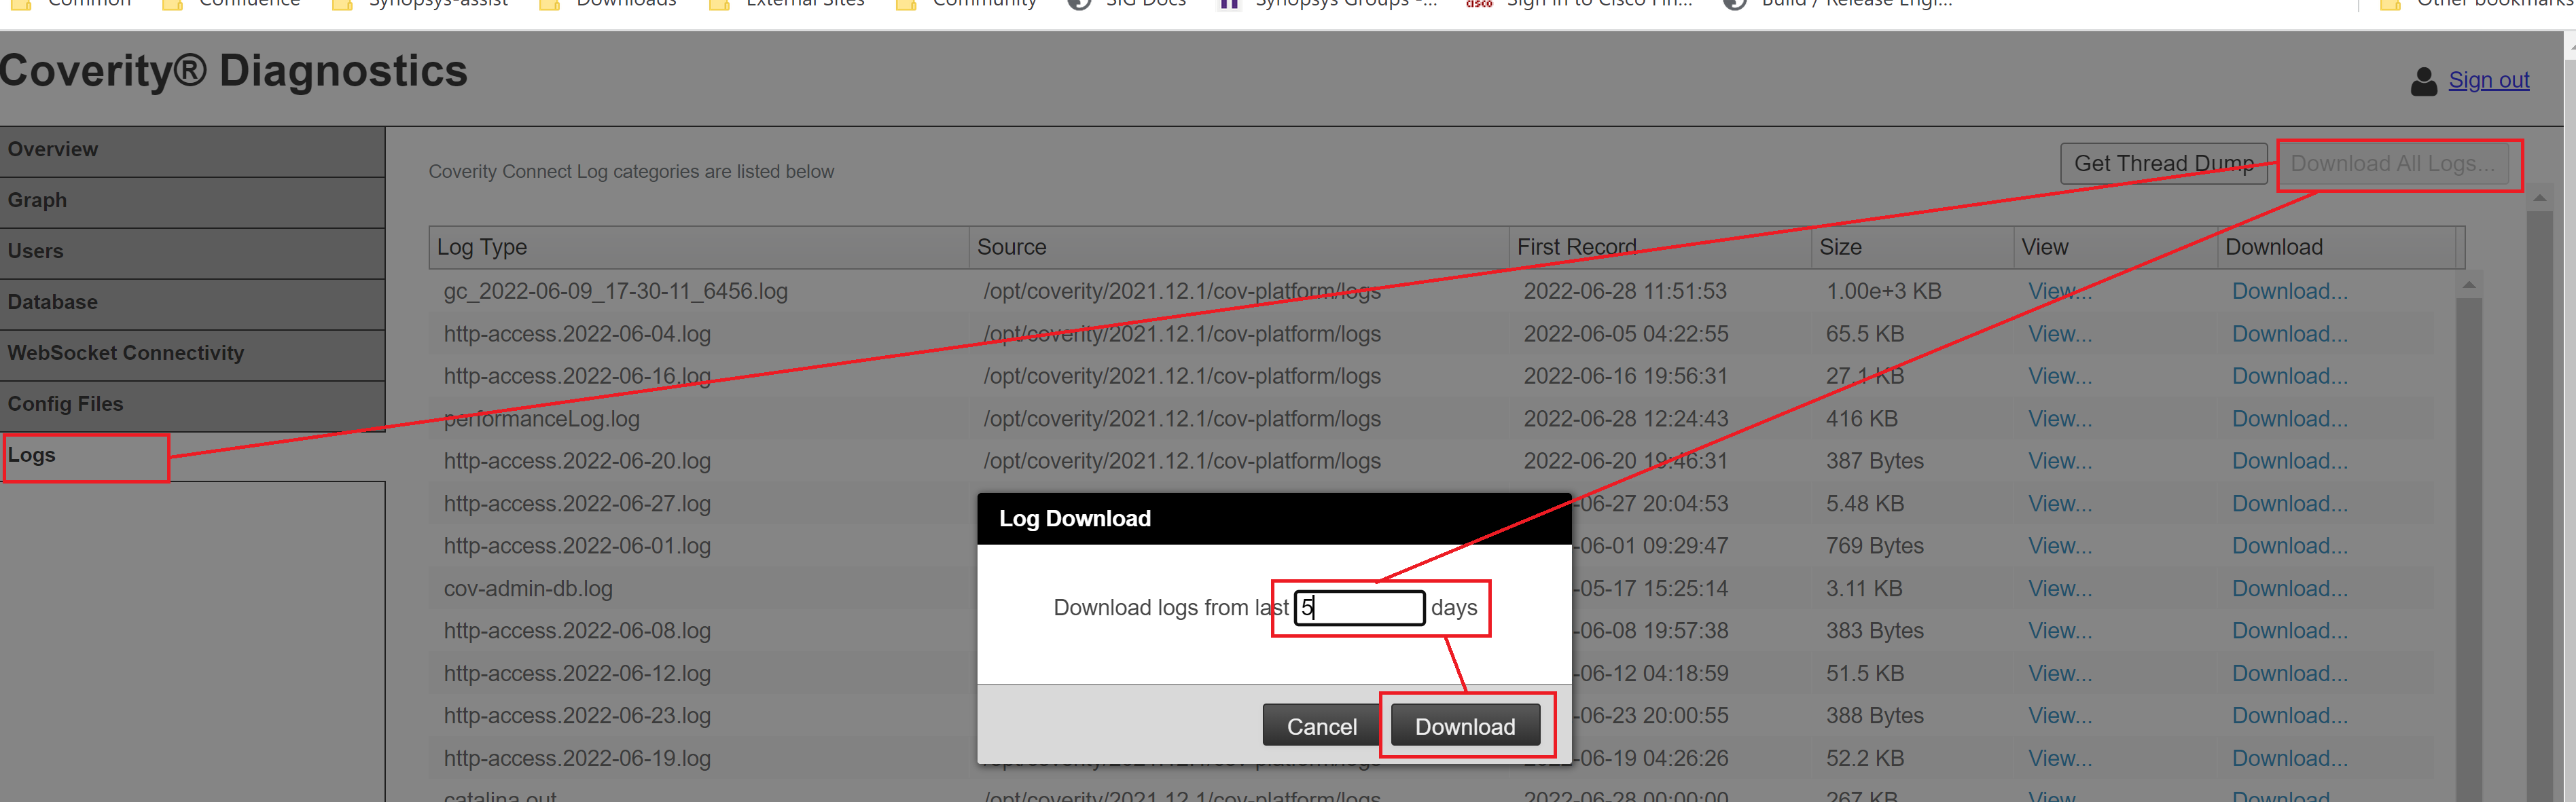This screenshot has width=2576, height=802.
Task: View the performanceLog.log file
Action: click(x=2059, y=419)
